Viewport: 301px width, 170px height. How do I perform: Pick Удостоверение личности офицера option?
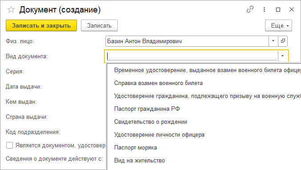[x=204, y=135]
